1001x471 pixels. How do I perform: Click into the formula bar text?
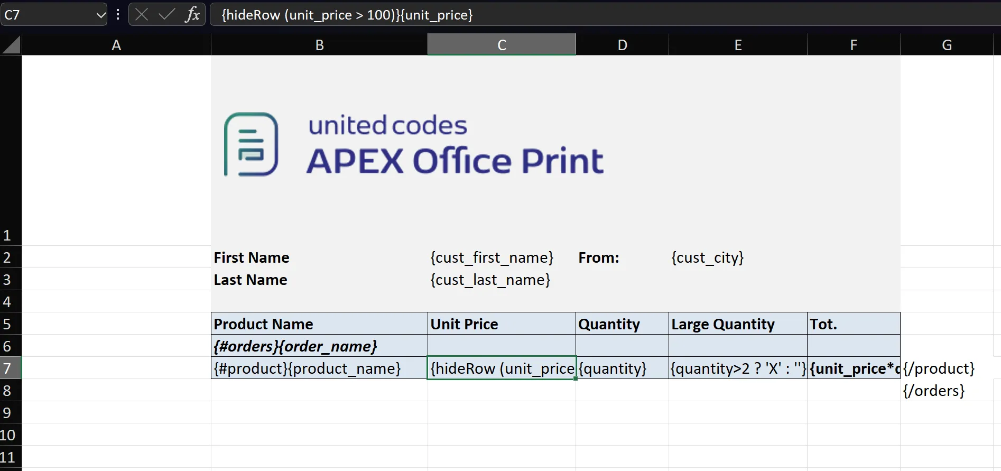pos(605,15)
